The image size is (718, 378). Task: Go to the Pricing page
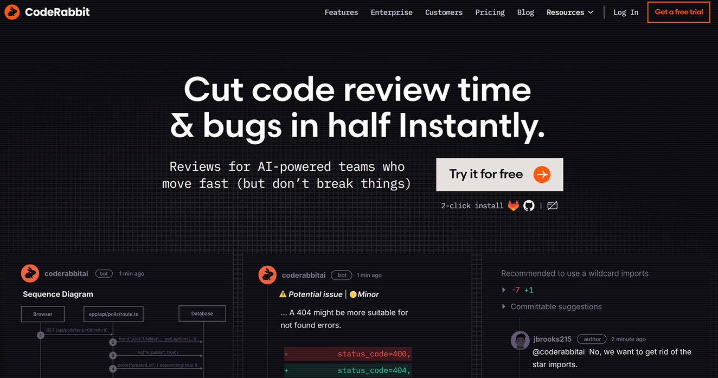490,12
